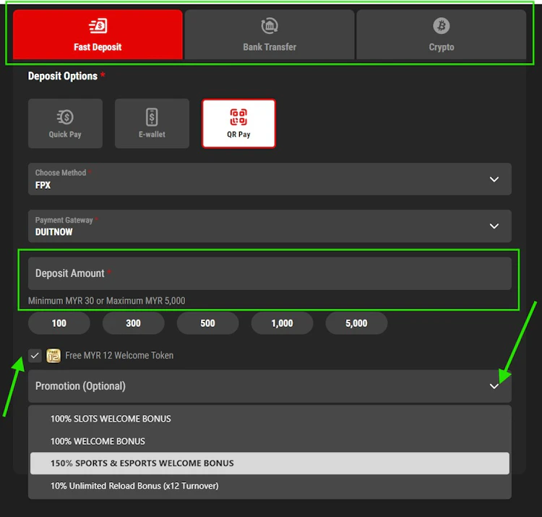Click the fast deposit money icon

(x=98, y=26)
